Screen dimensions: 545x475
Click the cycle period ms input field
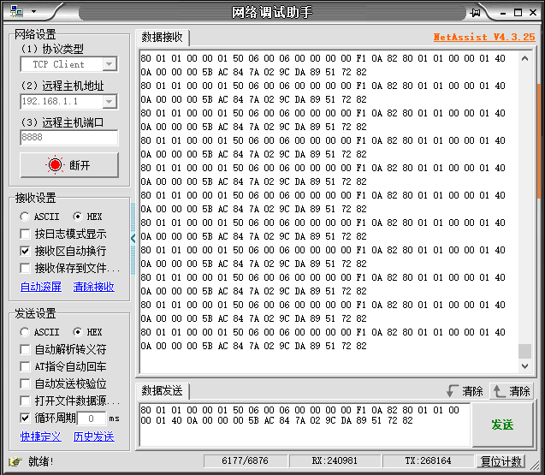(92, 419)
